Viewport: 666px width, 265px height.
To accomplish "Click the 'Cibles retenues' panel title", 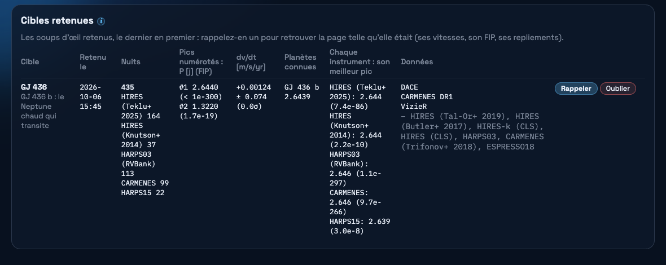I will coord(57,21).
